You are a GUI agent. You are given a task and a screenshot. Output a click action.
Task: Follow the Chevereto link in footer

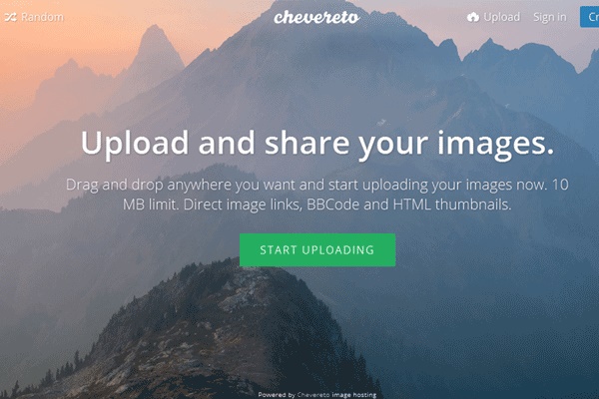point(313,395)
